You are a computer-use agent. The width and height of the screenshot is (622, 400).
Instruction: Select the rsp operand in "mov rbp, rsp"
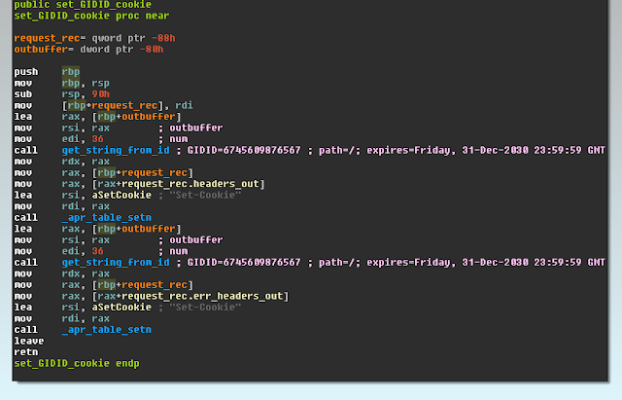pos(100,83)
